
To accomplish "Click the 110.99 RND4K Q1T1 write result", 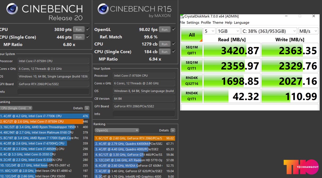I will (x=290, y=96).
